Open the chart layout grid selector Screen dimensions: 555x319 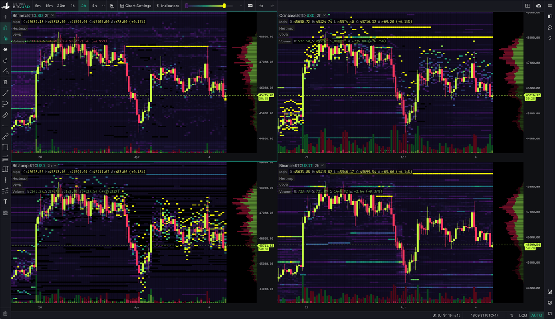coord(528,6)
